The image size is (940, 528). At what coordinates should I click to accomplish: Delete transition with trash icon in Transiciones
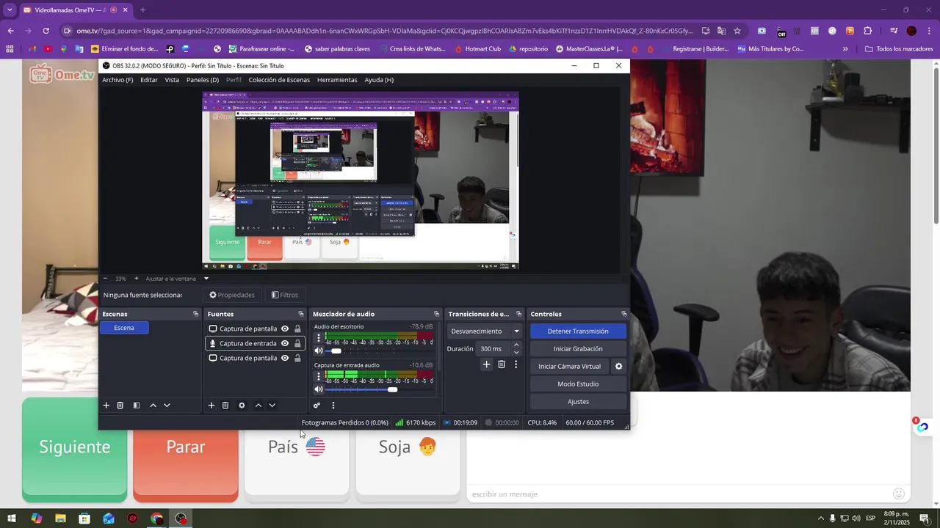[502, 364]
